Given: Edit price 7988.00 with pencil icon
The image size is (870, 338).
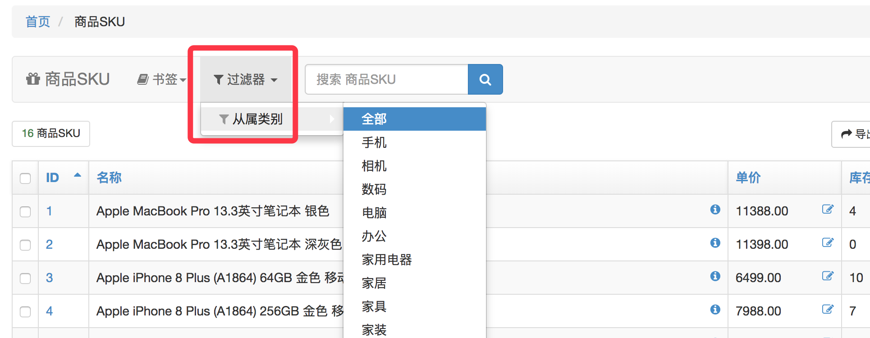Looking at the screenshot, I should pyautogui.click(x=828, y=309).
